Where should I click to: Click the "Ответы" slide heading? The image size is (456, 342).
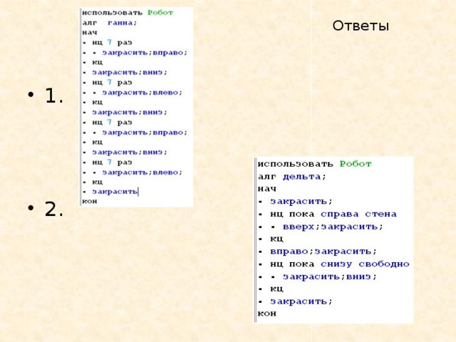click(x=361, y=26)
